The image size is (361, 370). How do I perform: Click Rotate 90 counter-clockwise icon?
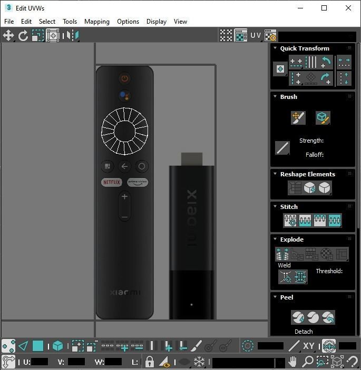(x=326, y=62)
